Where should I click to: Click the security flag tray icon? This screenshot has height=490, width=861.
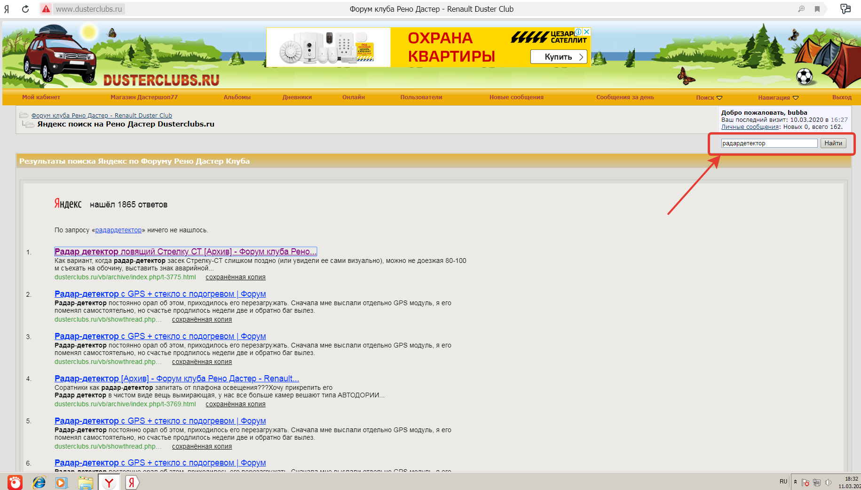(x=806, y=482)
